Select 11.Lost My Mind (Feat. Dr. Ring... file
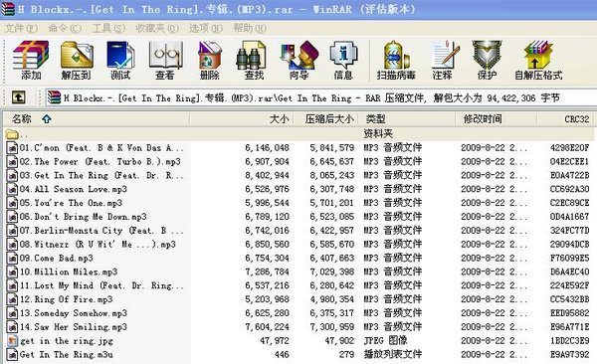The image size is (597, 364). click(x=101, y=285)
